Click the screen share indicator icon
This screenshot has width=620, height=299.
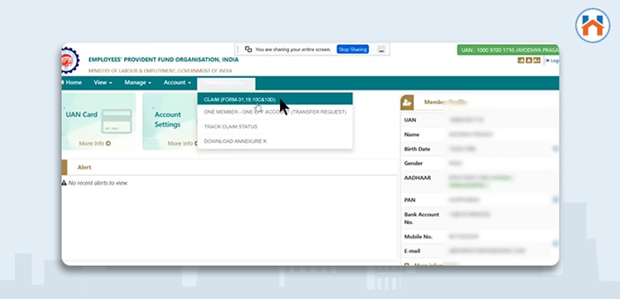(x=248, y=50)
